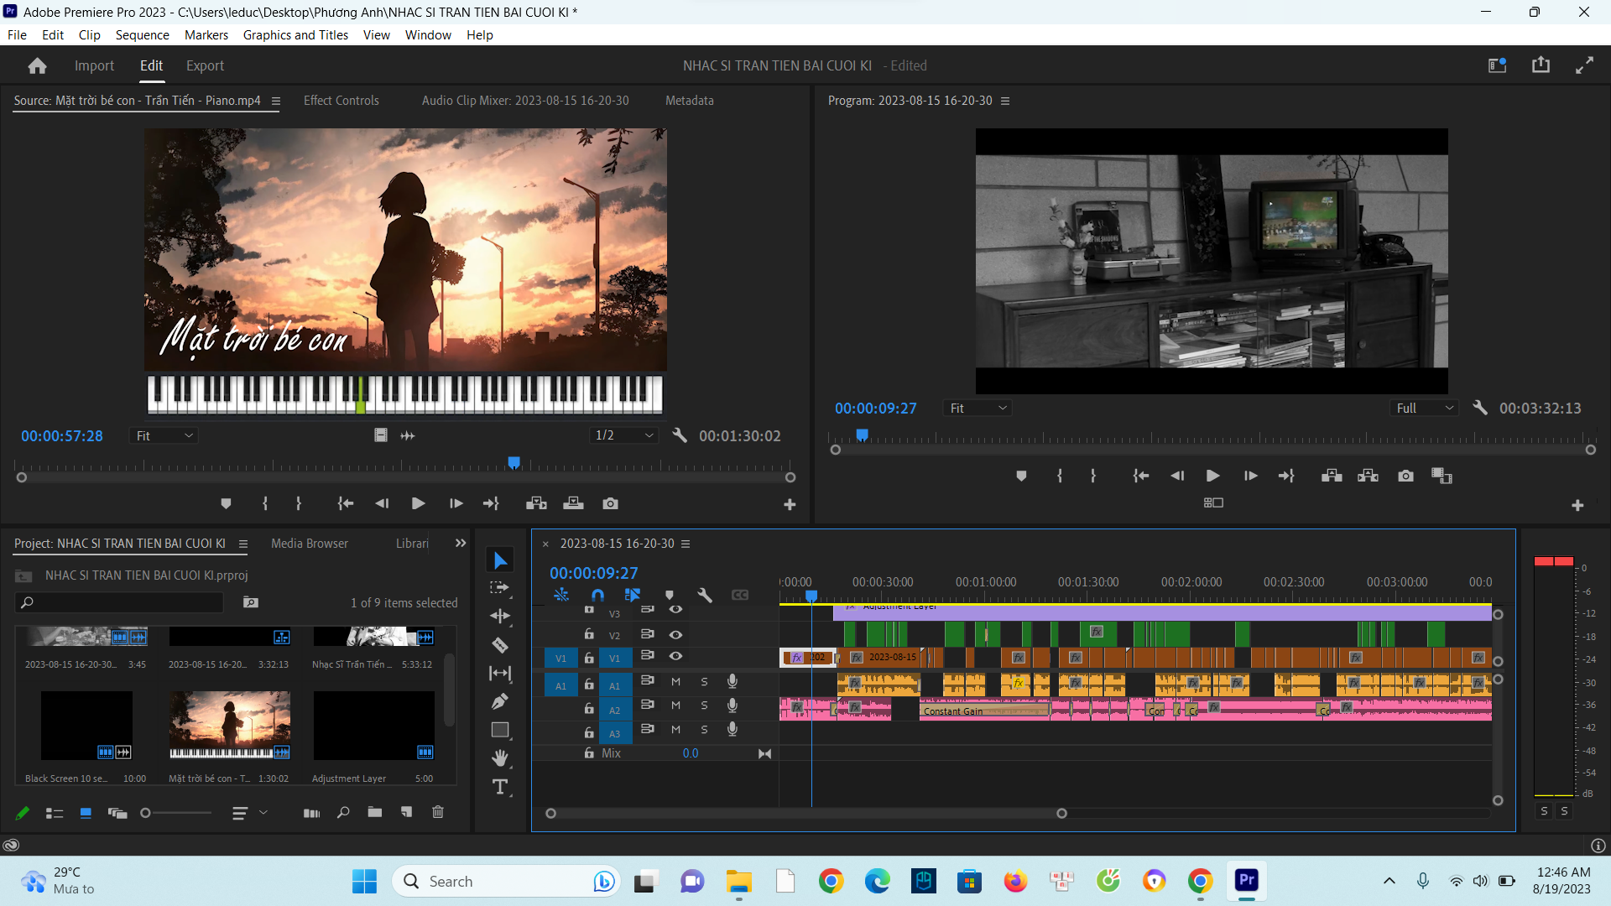Select the Hand tool
The width and height of the screenshot is (1611, 906).
[x=500, y=758]
